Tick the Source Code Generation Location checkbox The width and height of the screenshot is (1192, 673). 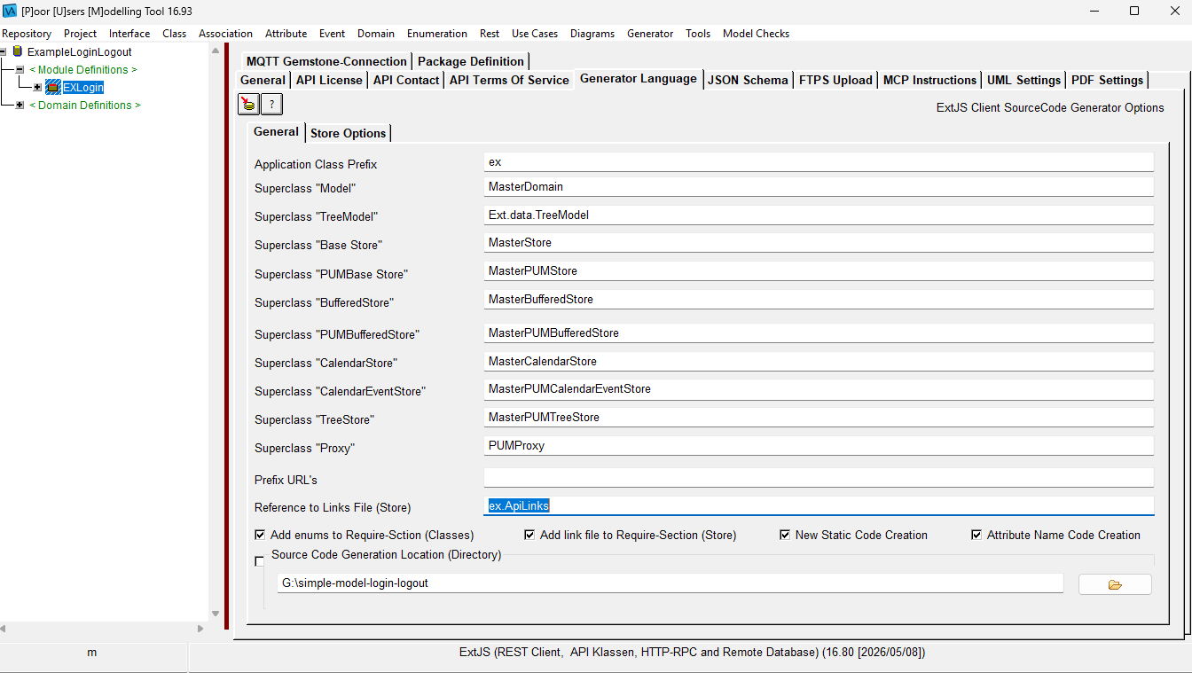coord(260,561)
